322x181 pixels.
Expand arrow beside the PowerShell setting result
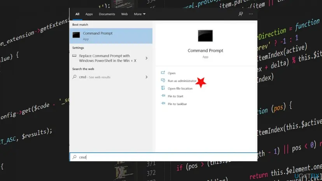click(147, 58)
